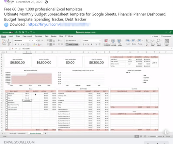Expand the formula bar with the right arrow
This screenshot has width=173, height=144.
point(172,49)
